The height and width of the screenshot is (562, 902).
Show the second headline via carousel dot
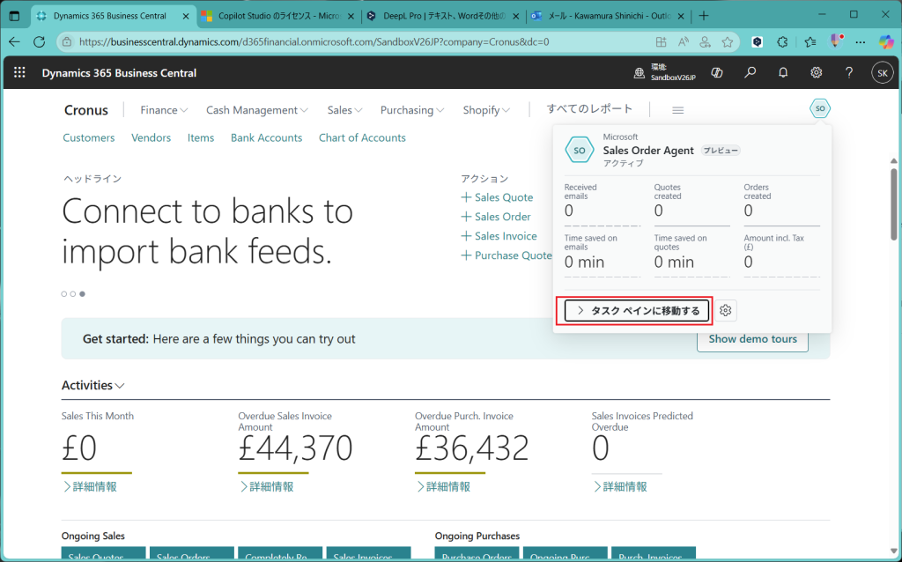[x=73, y=294]
